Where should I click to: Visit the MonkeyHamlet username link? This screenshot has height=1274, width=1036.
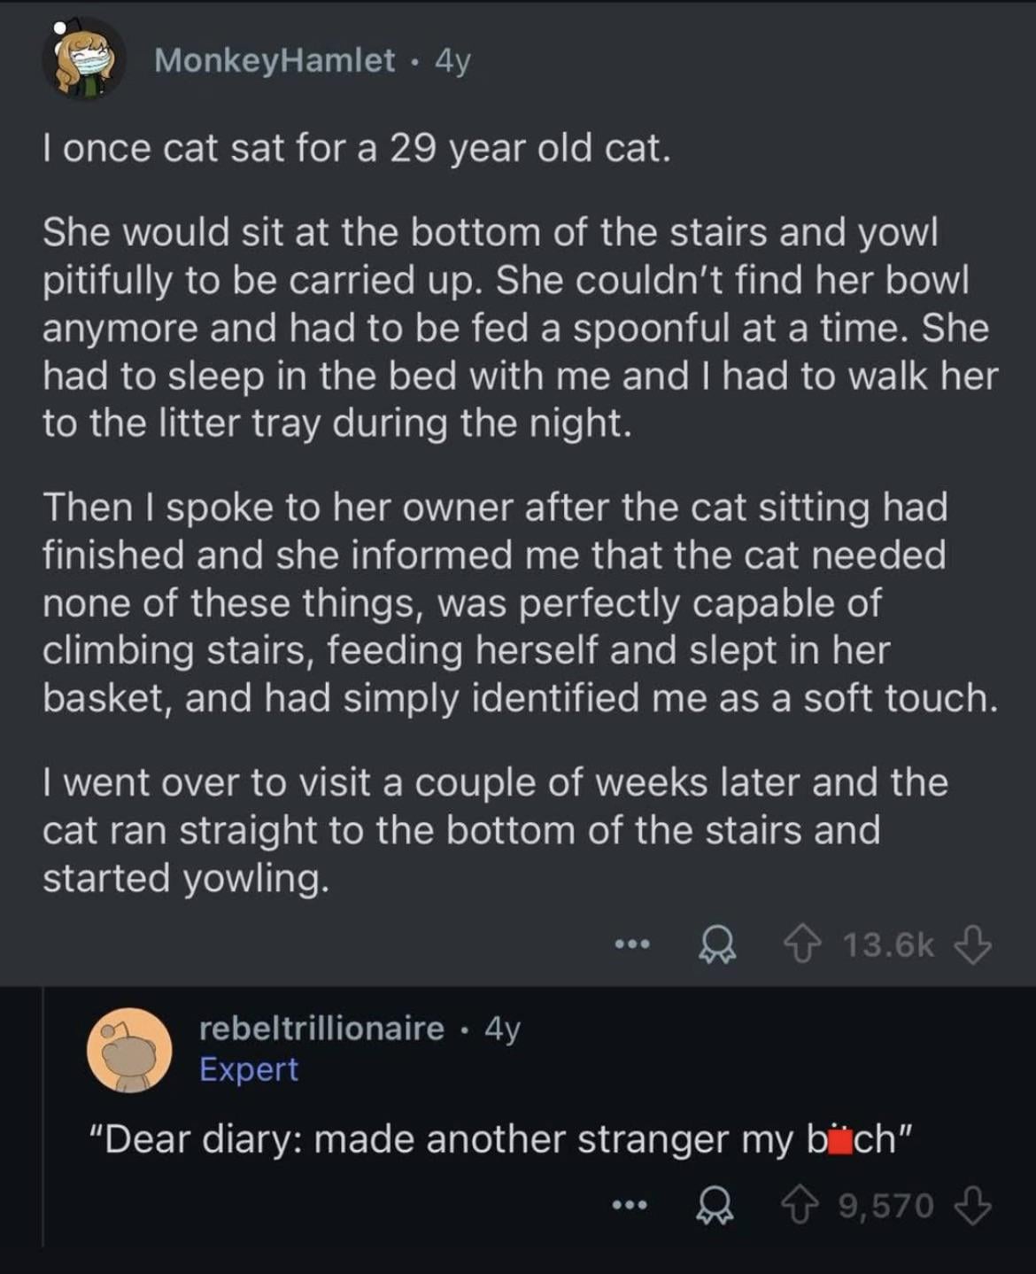tap(274, 60)
